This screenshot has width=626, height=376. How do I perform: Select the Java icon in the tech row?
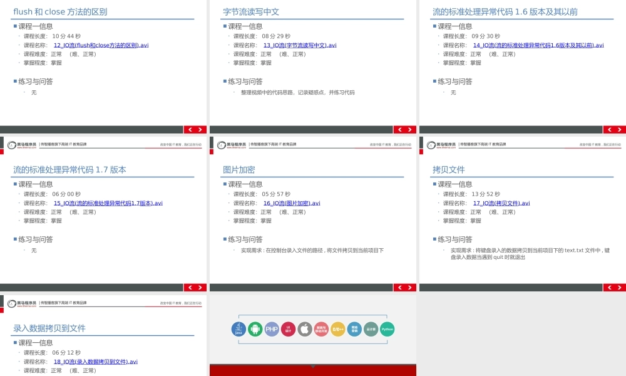tap(239, 328)
